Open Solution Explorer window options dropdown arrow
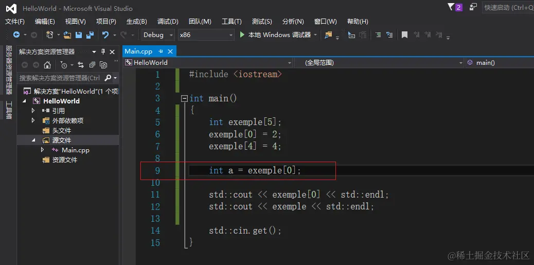The image size is (534, 265). point(94,52)
